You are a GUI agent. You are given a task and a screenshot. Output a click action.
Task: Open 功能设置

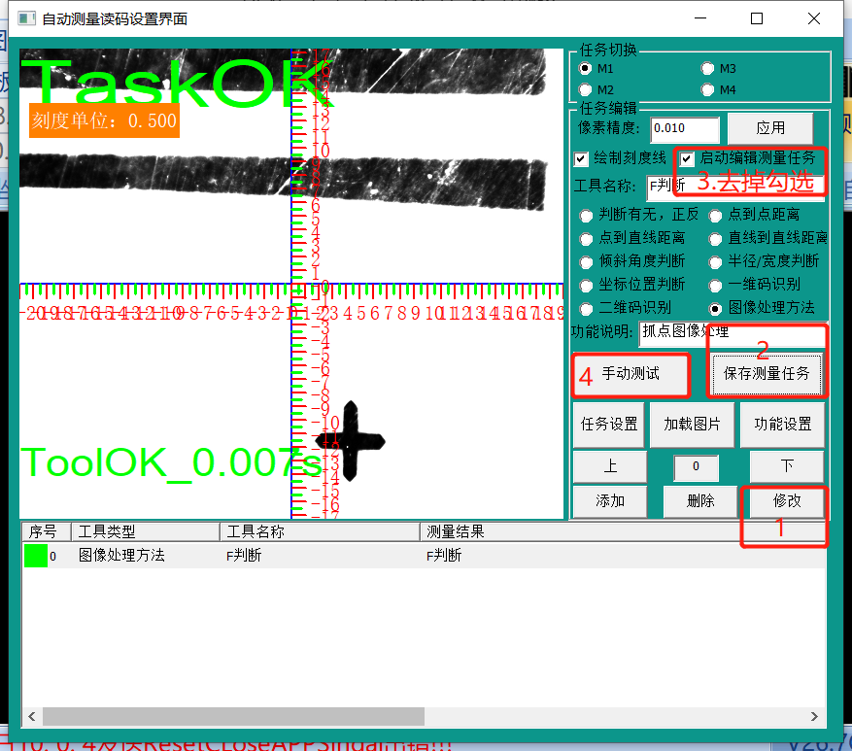point(782,425)
